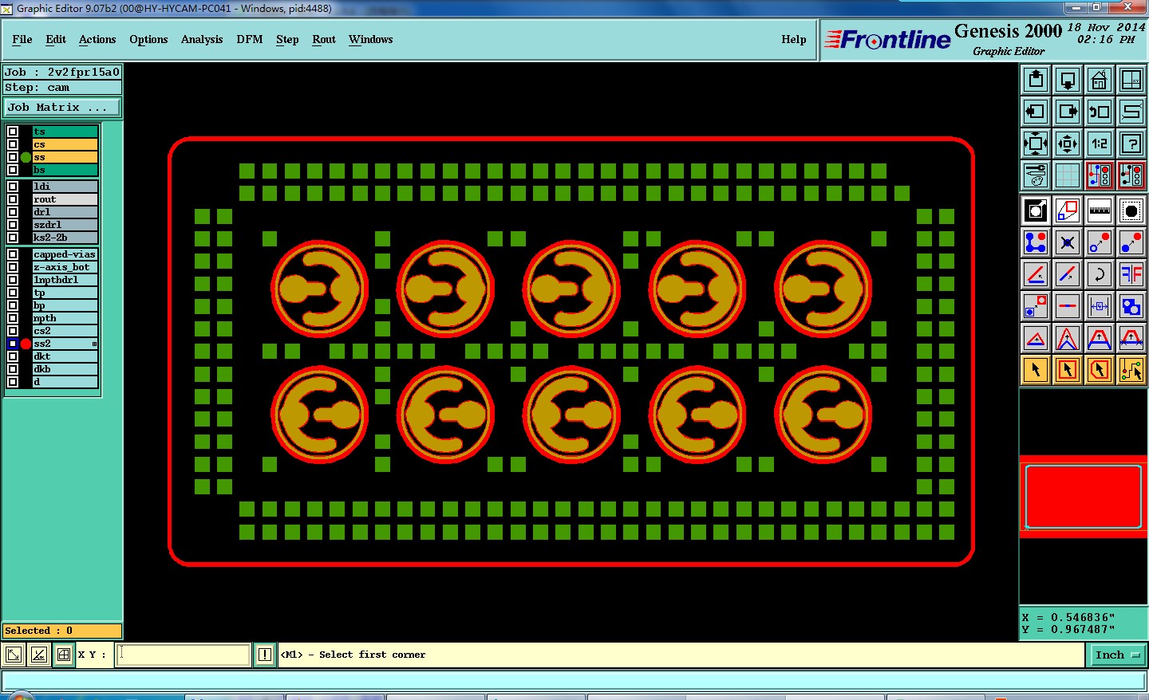Toggle the dkt layer checkbox
The height and width of the screenshot is (700, 1149).
(13, 356)
